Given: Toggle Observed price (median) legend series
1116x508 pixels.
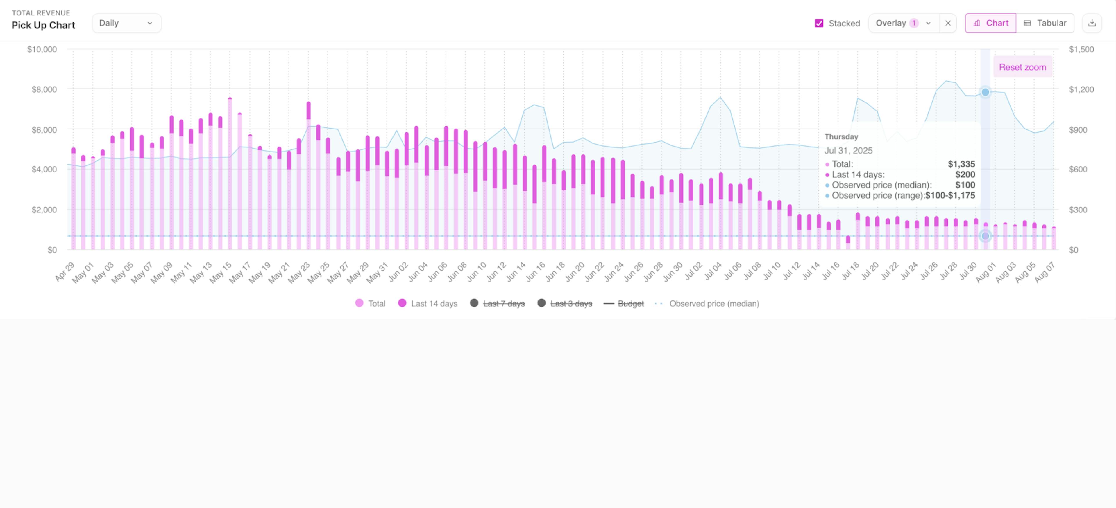Looking at the screenshot, I should pyautogui.click(x=707, y=303).
